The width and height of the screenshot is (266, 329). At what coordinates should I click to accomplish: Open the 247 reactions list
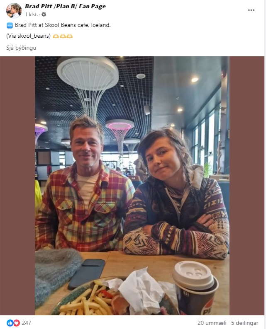tap(27, 323)
